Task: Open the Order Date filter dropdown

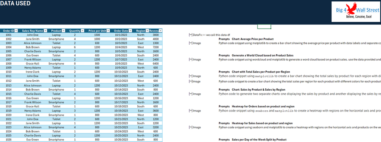Action: tap(130, 31)
